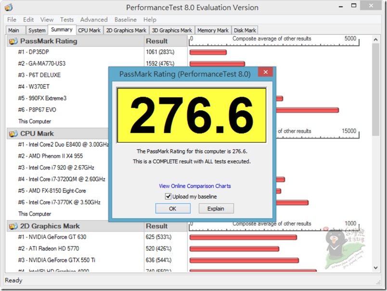
Task: Open the Baseline menu
Action: pos(125,20)
